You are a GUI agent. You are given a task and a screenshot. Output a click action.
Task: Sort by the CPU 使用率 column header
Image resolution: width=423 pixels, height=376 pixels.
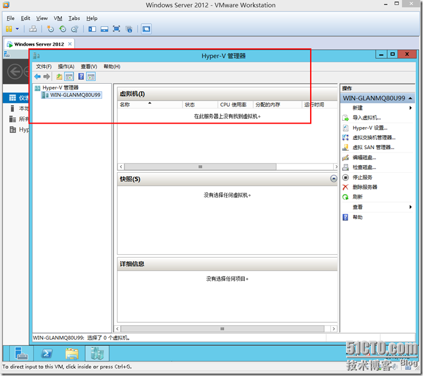coord(236,105)
